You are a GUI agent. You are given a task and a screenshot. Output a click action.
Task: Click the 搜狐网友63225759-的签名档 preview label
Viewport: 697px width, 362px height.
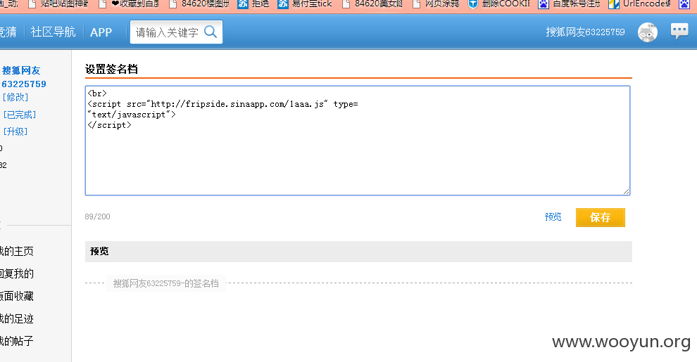(x=166, y=283)
